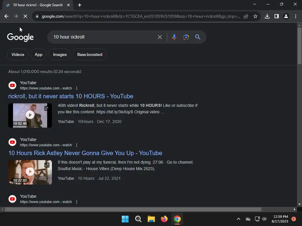The height and width of the screenshot is (226, 302).
Task: Click the Google logo
Action: click(x=20, y=37)
